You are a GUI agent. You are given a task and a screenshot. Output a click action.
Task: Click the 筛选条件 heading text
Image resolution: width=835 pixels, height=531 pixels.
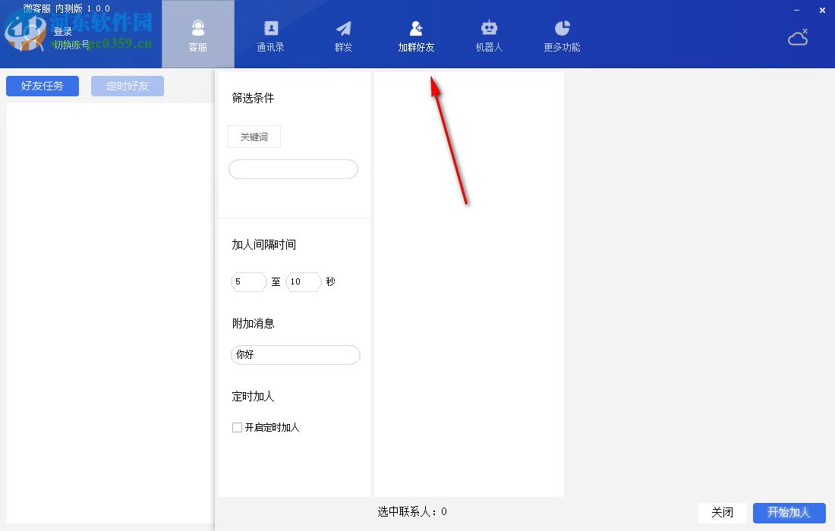[253, 98]
